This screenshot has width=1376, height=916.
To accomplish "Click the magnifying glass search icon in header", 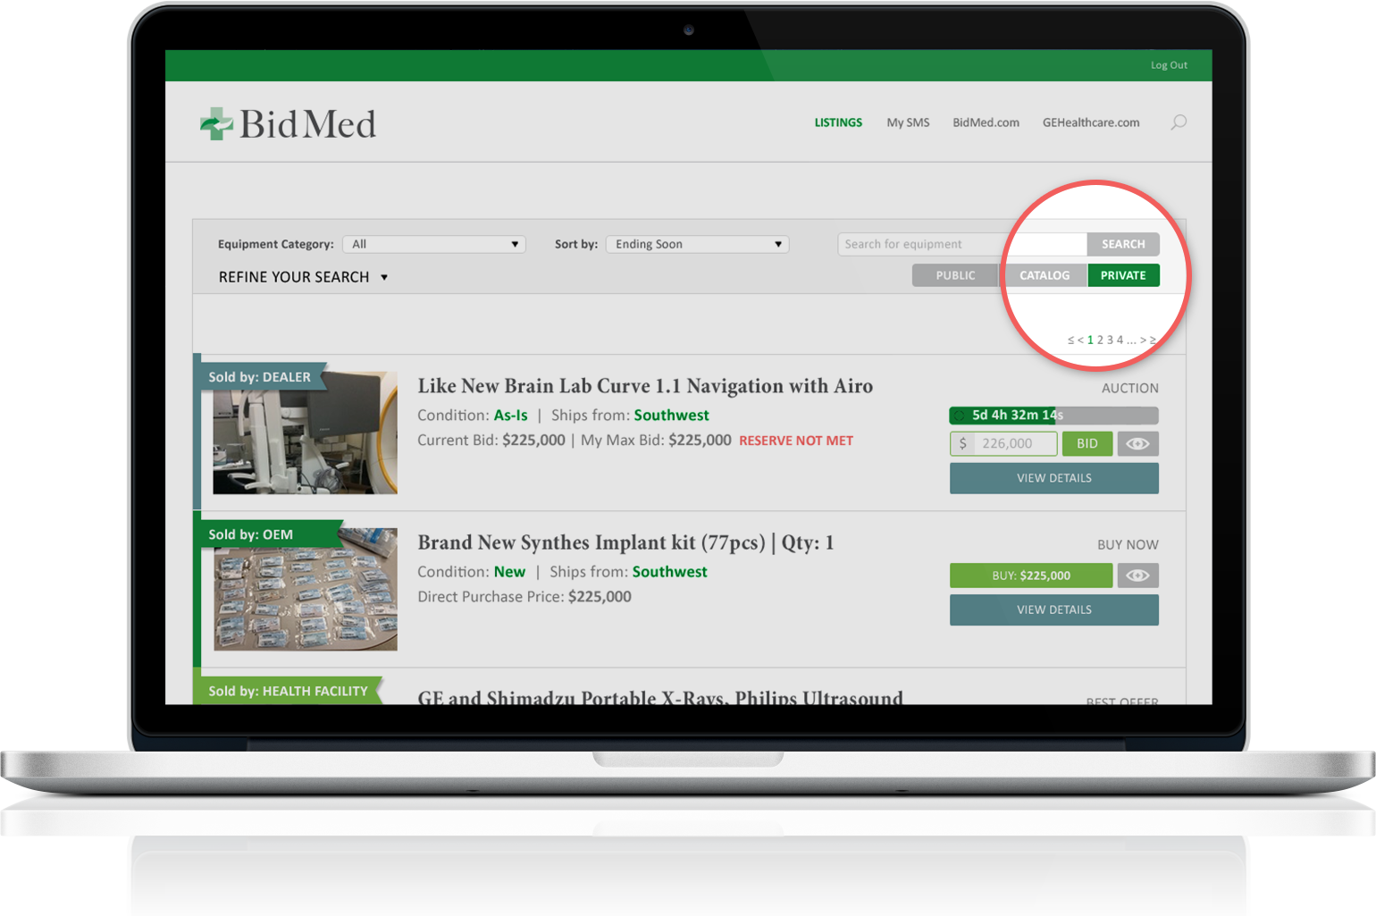I will (x=1179, y=122).
